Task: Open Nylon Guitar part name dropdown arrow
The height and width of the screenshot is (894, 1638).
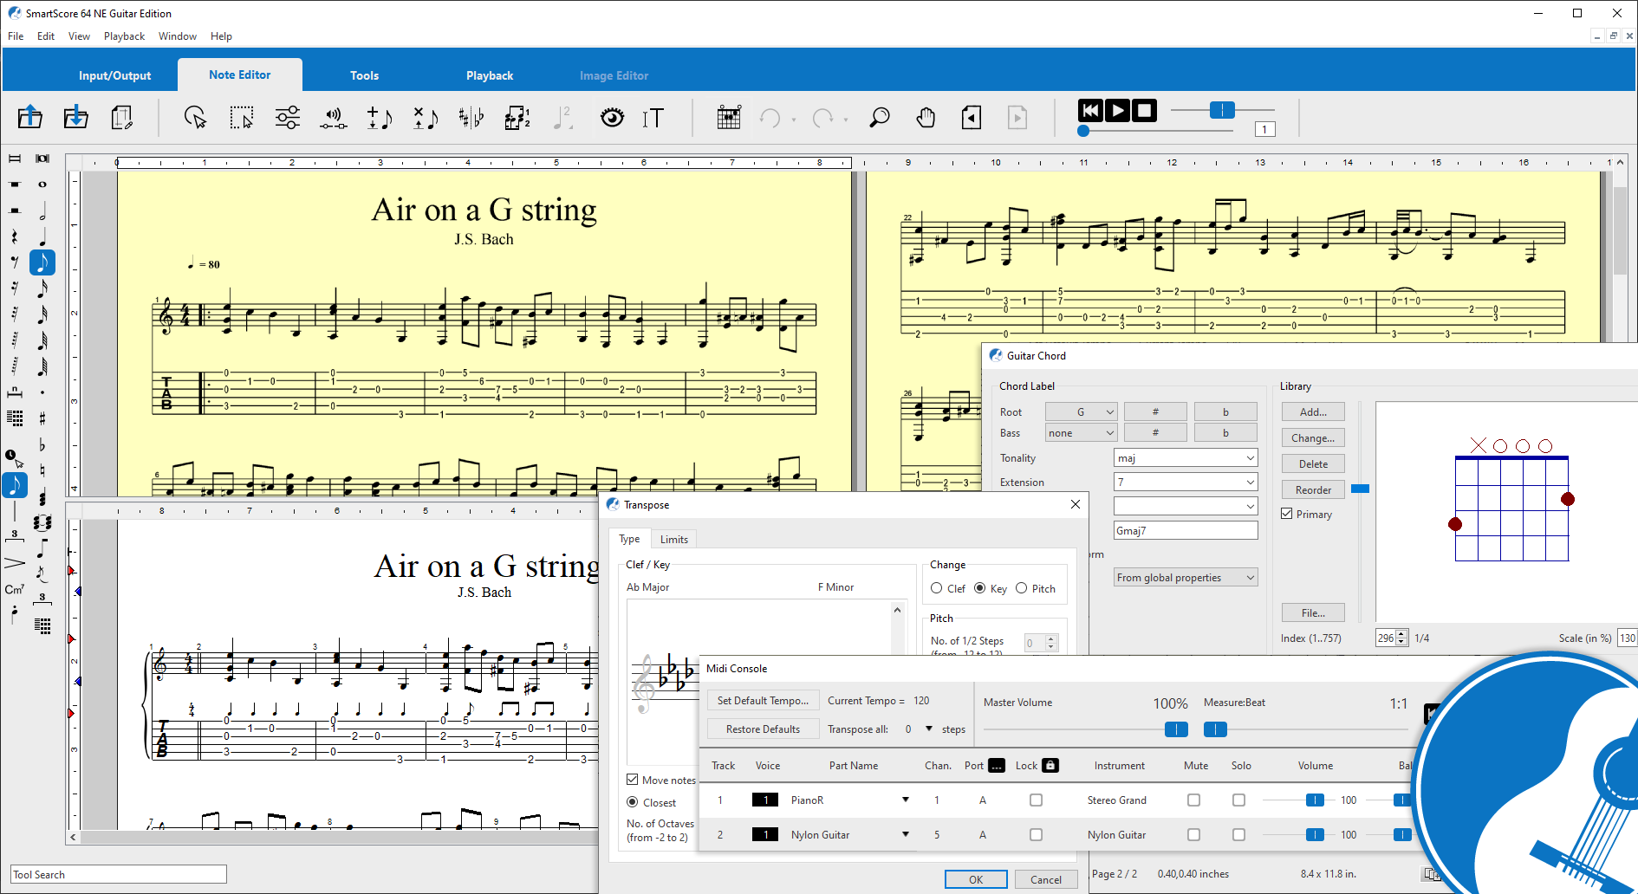Action: (x=906, y=835)
